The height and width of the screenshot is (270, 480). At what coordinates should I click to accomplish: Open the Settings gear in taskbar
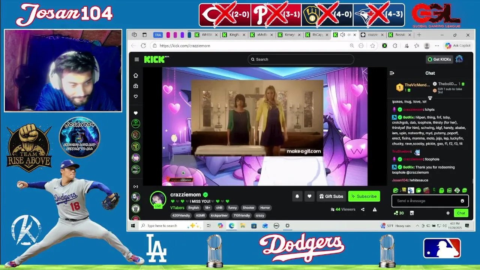click(288, 226)
